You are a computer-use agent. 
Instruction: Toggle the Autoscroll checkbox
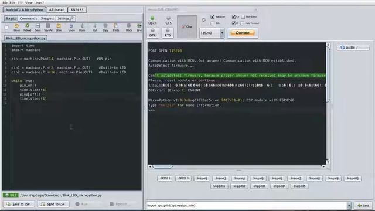[x=212, y=16]
